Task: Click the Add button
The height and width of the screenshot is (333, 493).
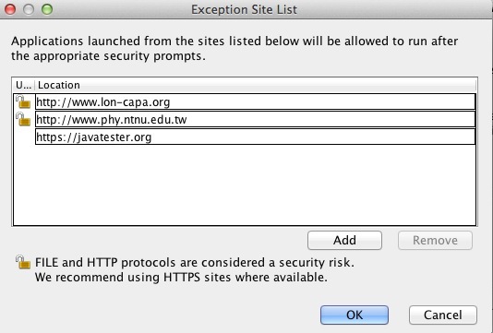Action: tap(344, 241)
